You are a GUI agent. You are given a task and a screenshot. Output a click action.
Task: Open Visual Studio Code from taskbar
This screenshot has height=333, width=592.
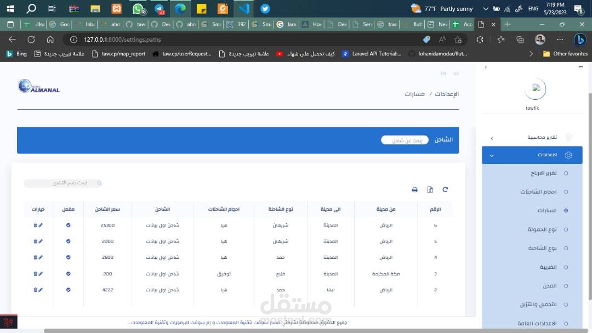click(244, 8)
